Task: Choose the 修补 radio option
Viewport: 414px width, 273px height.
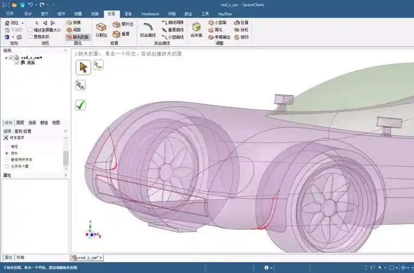Action: (7, 153)
